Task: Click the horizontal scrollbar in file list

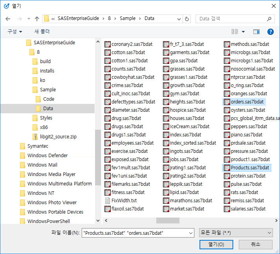Action: [168, 220]
